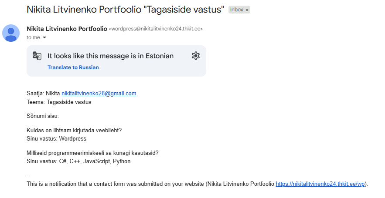This screenshot has width=385, height=198.
Task: Click the email subject heading
Action: [125, 9]
